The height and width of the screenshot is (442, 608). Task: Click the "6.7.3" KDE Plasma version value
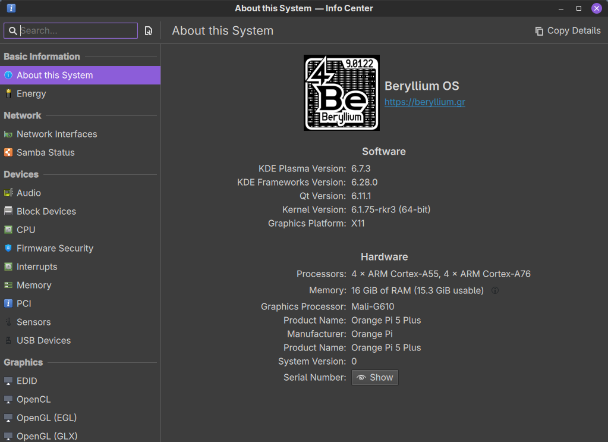[361, 168]
